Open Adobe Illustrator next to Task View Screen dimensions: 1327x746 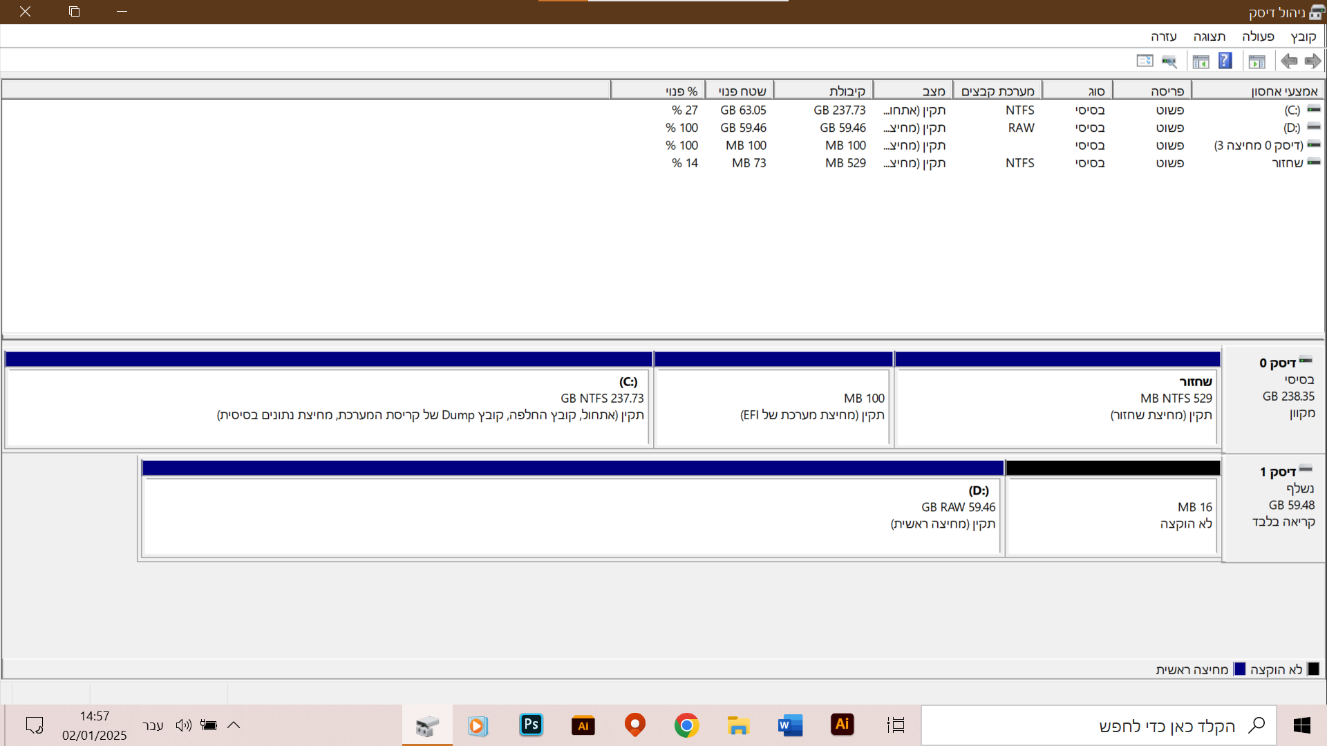point(842,725)
